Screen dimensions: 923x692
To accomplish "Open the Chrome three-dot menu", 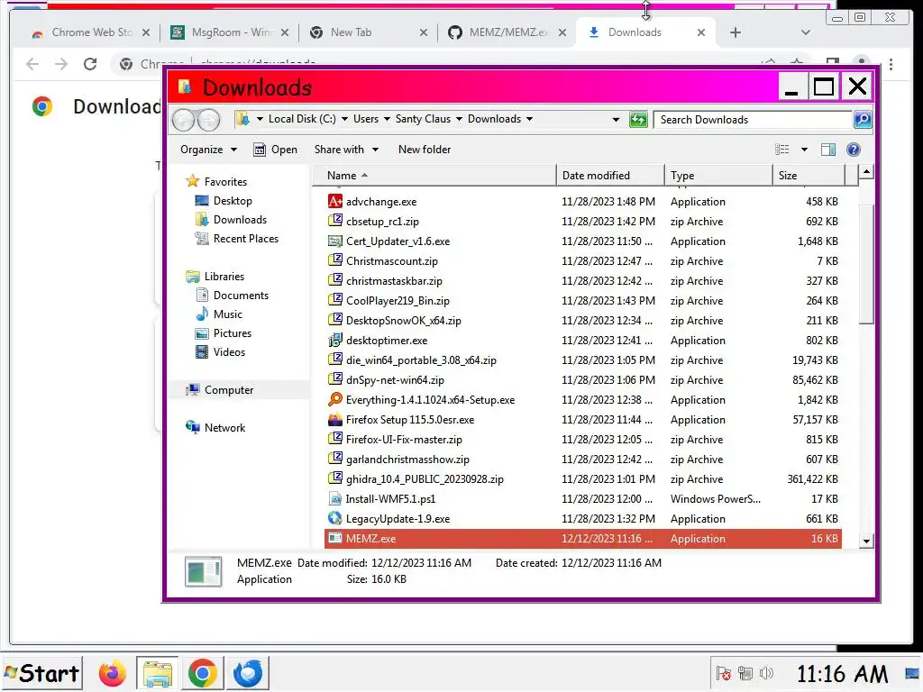I will coord(891,64).
